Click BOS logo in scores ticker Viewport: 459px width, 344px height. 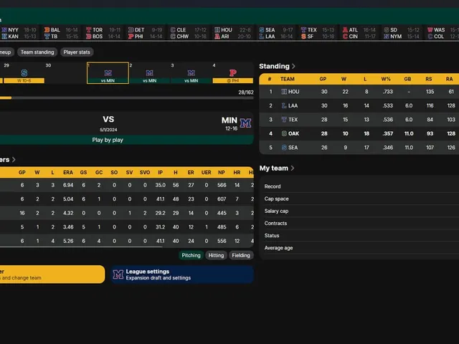click(x=89, y=37)
